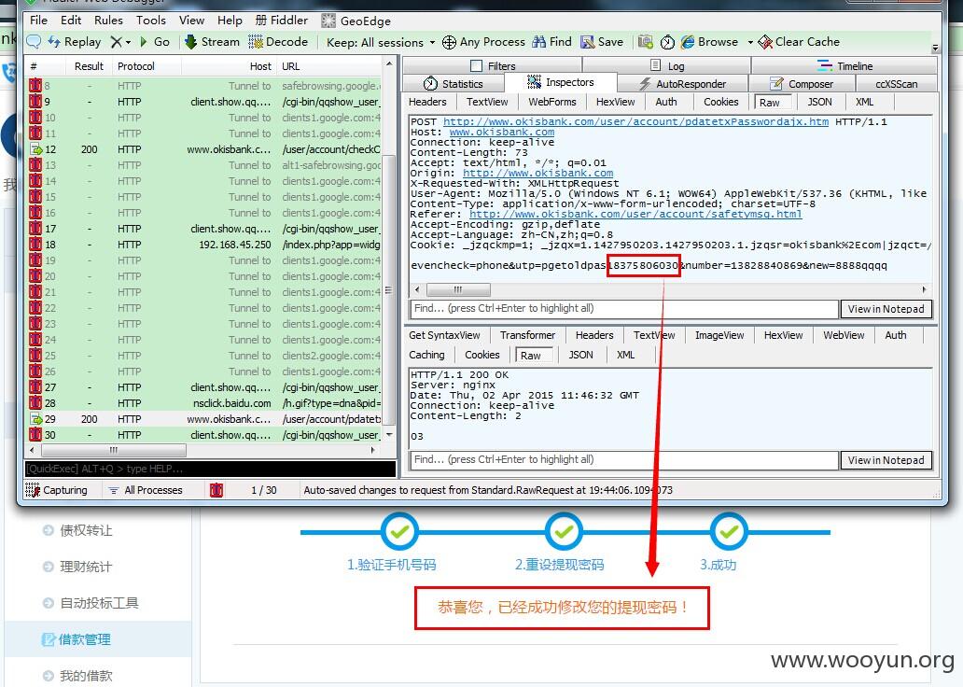
Task: Click the Go resume icon
Action: pyautogui.click(x=156, y=42)
